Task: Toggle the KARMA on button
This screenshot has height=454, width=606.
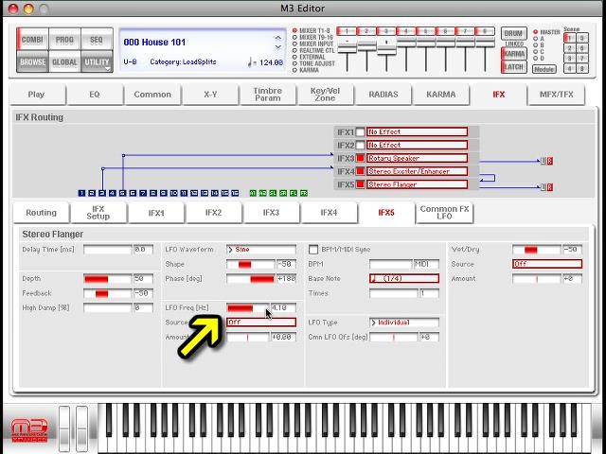Action: click(x=513, y=54)
